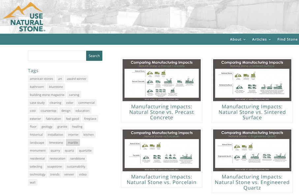Click the soapstone tag
299x196 pixels.
click(x=54, y=166)
